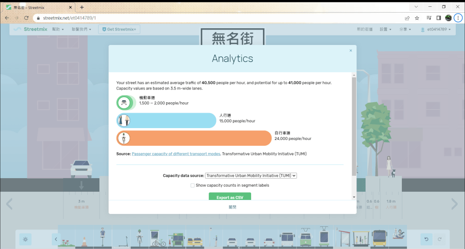
Task: Click the browser back arrow
Action: (x=7, y=18)
